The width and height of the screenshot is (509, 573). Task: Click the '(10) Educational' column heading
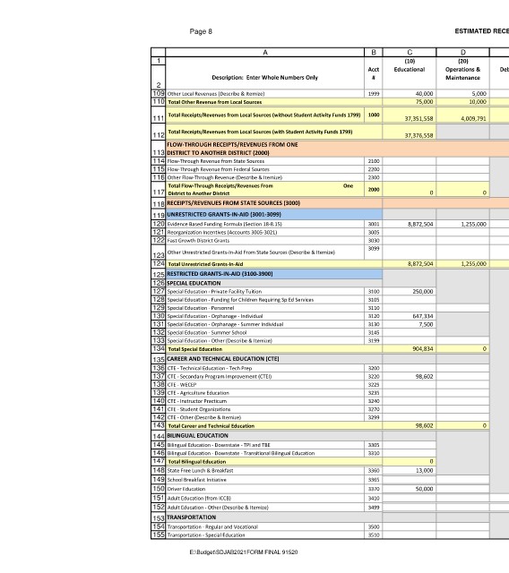410,65
